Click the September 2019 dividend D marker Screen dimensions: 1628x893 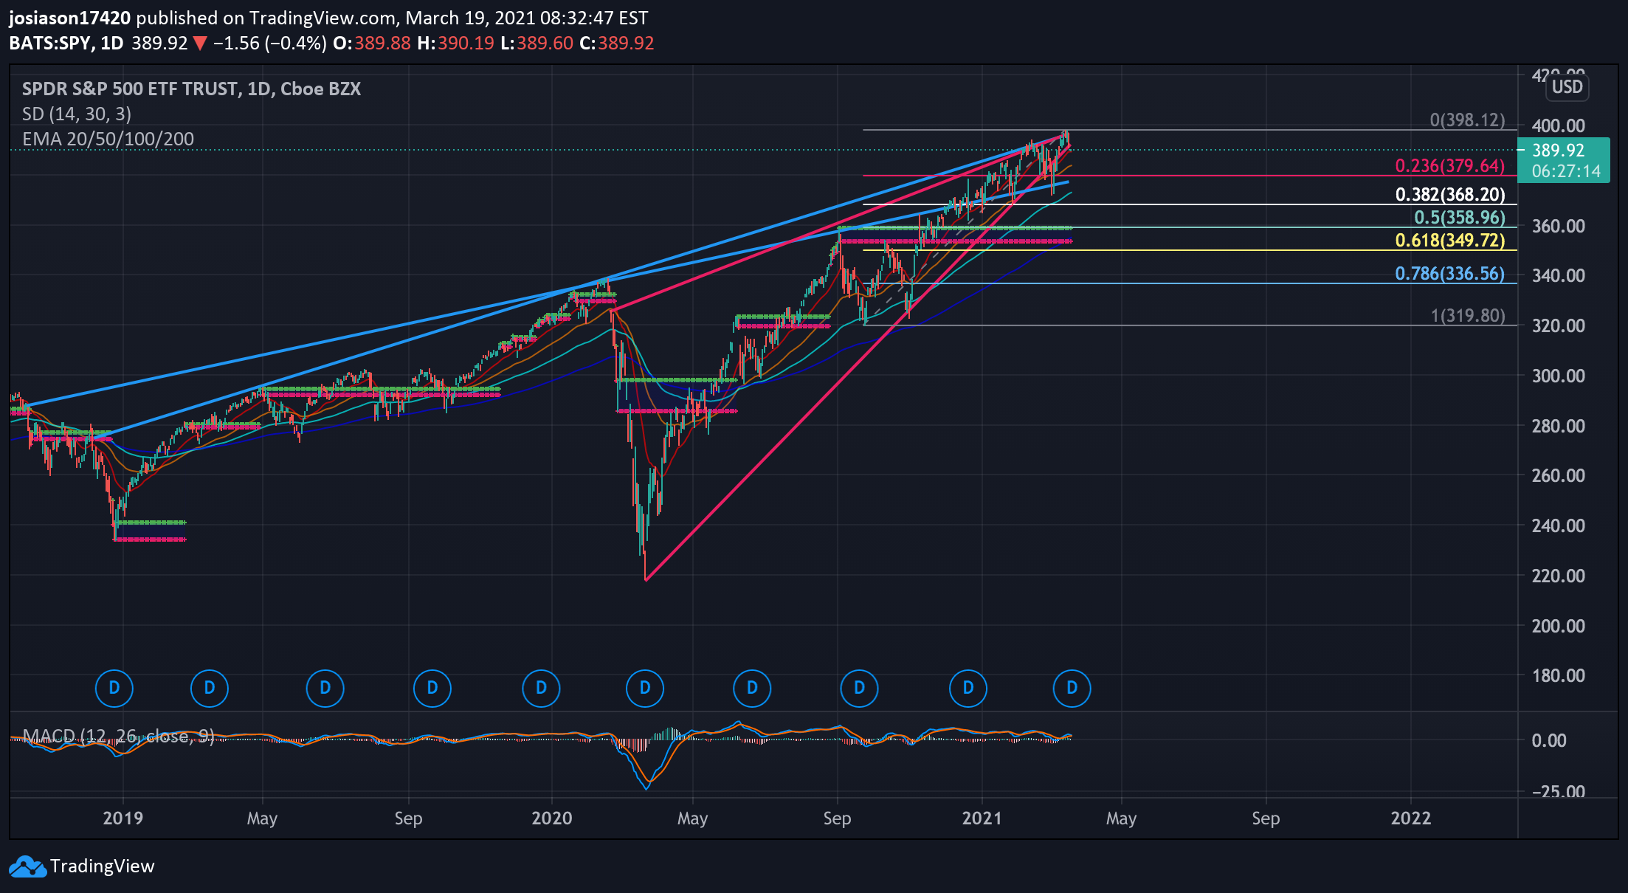click(x=432, y=688)
